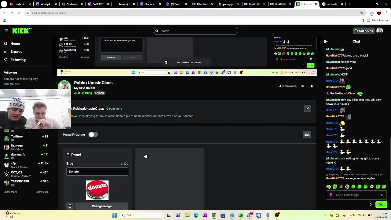The image size is (391, 220).
Task: Open a new browser tab
Action: (349, 4)
